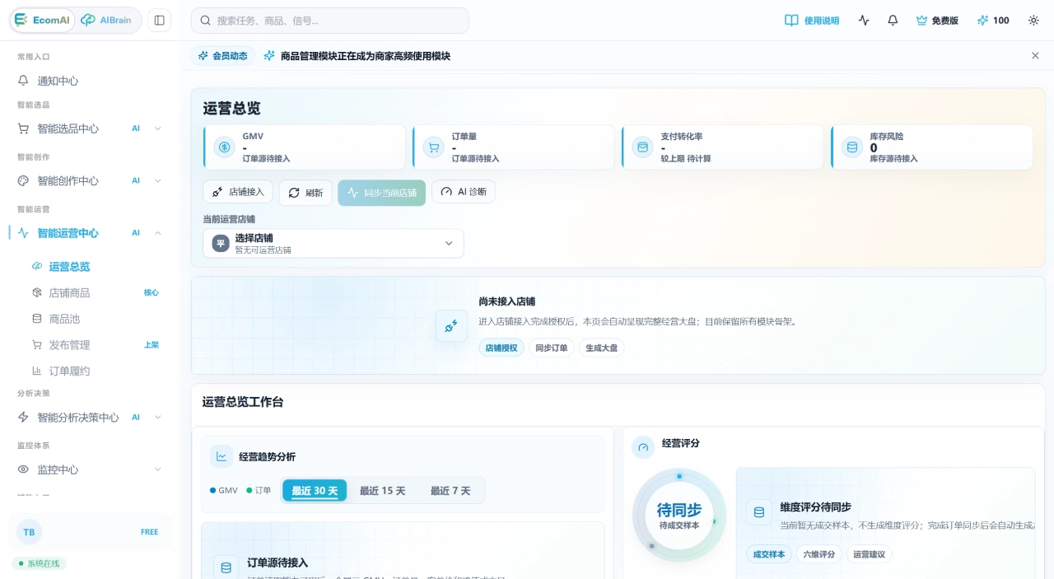Click the plug icon beside 尚未接入店铺
Viewport: 1054px width, 579px height.
tap(451, 326)
